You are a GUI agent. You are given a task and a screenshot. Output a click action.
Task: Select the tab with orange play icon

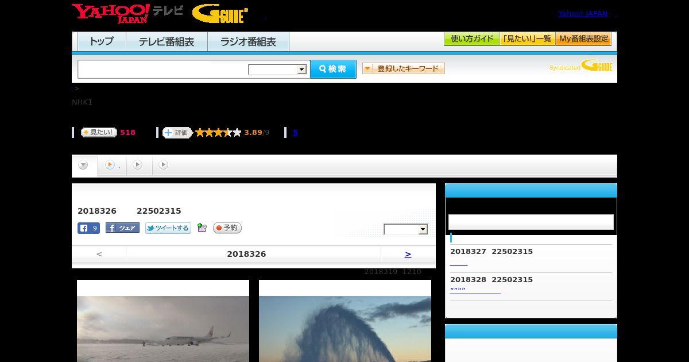(112, 165)
